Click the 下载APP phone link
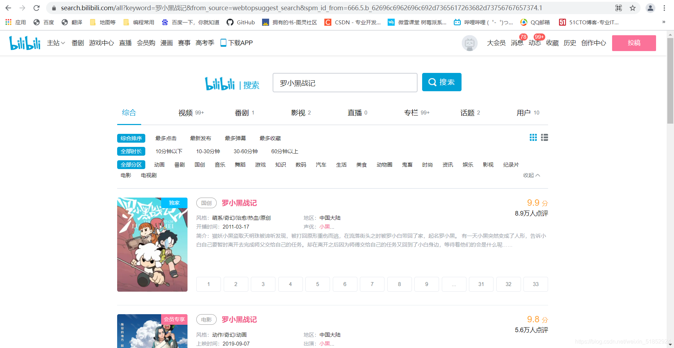674x348 pixels. [x=236, y=43]
